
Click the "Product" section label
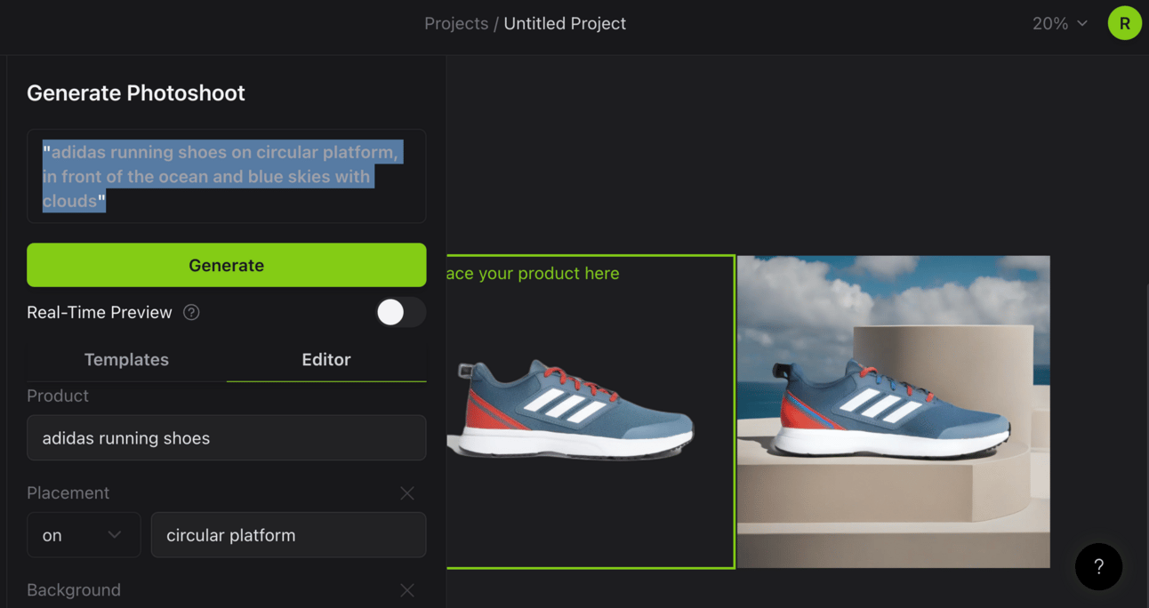point(58,396)
